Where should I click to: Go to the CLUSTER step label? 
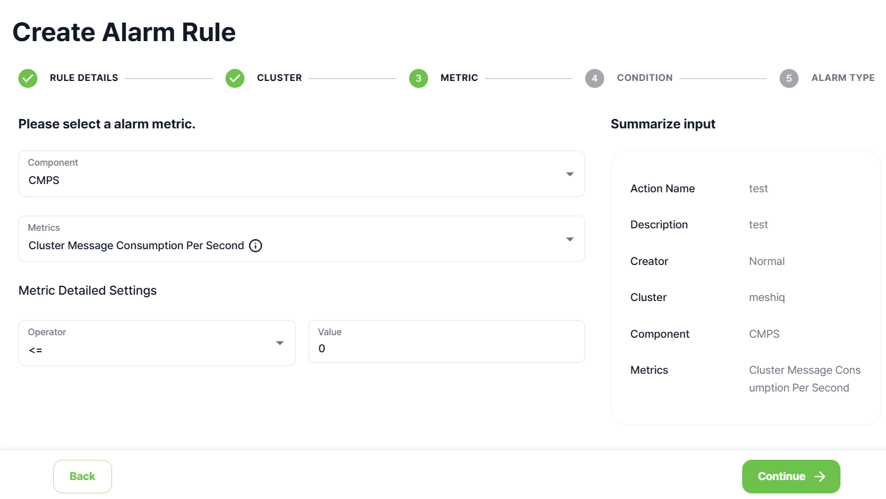279,78
